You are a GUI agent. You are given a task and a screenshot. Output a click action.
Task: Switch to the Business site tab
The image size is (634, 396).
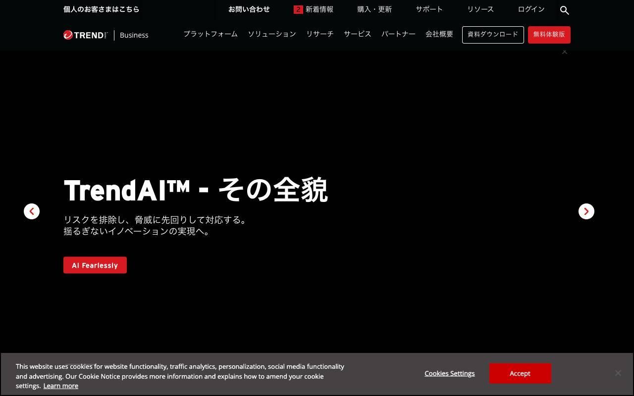(134, 35)
